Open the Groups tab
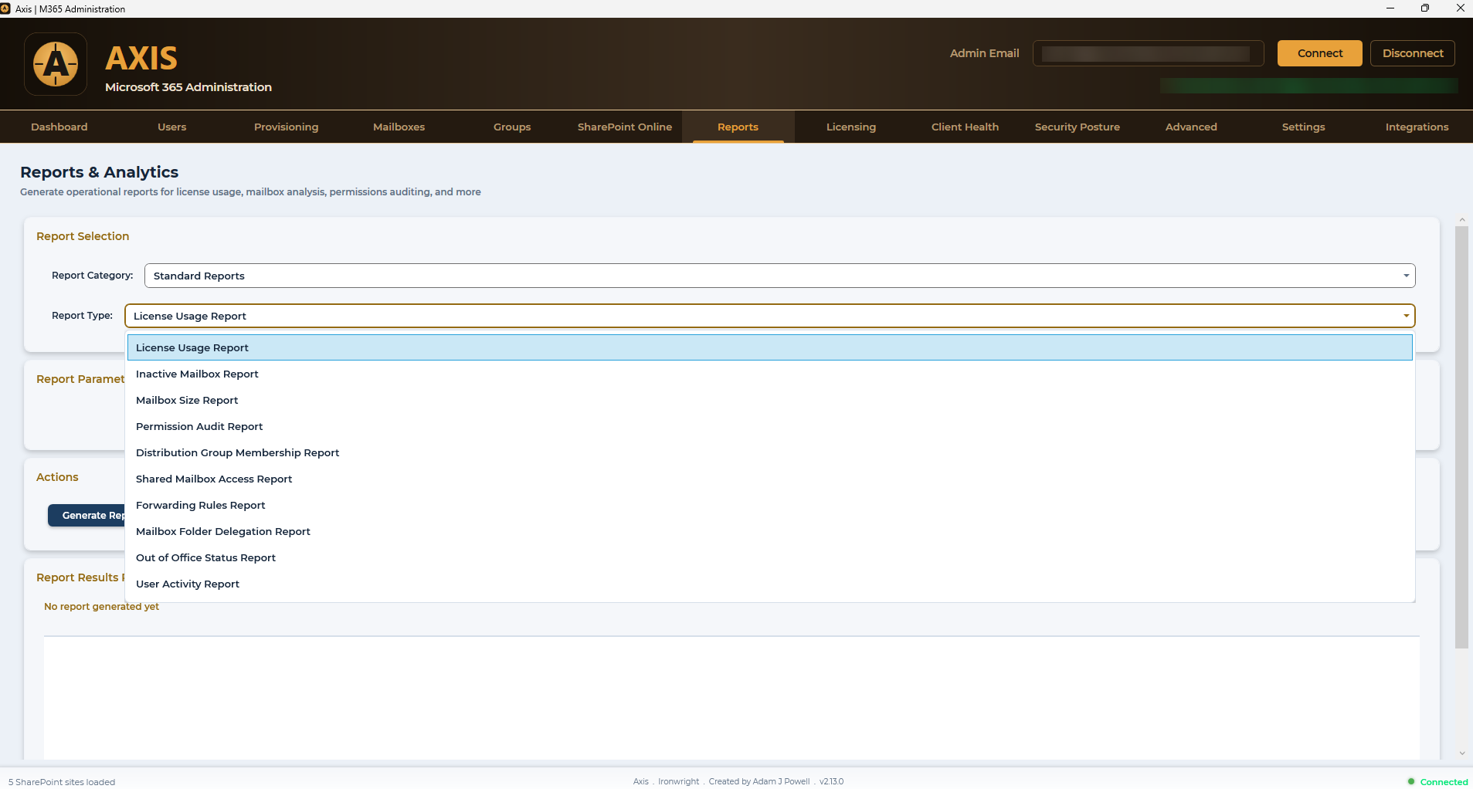Viewport: 1473px width, 789px height. point(512,127)
